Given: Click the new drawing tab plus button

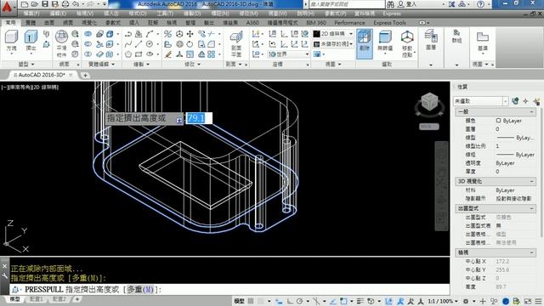Looking at the screenshot, I should (x=85, y=75).
